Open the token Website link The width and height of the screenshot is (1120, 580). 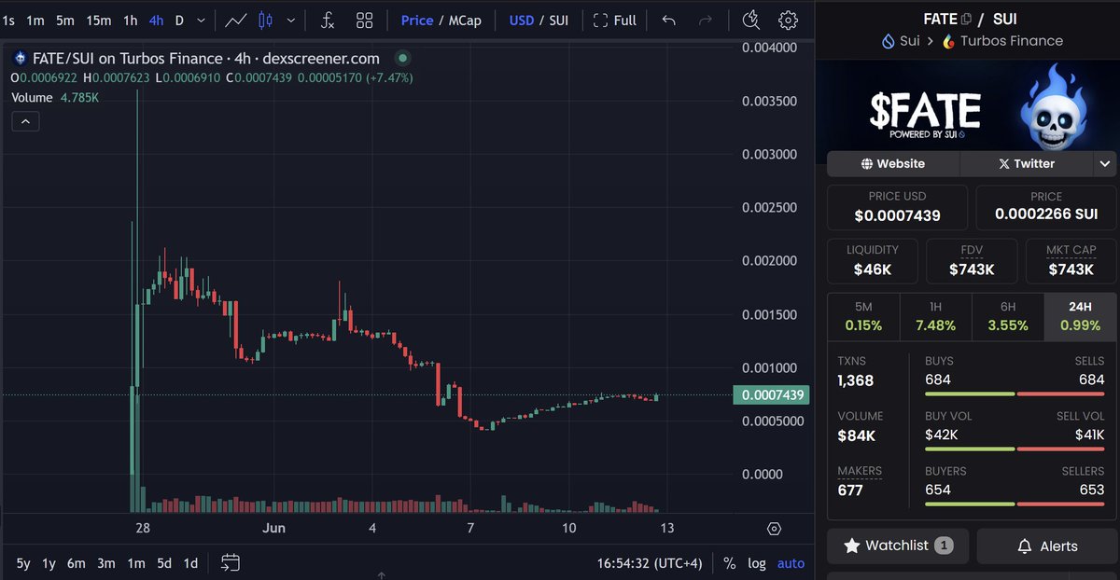point(893,164)
